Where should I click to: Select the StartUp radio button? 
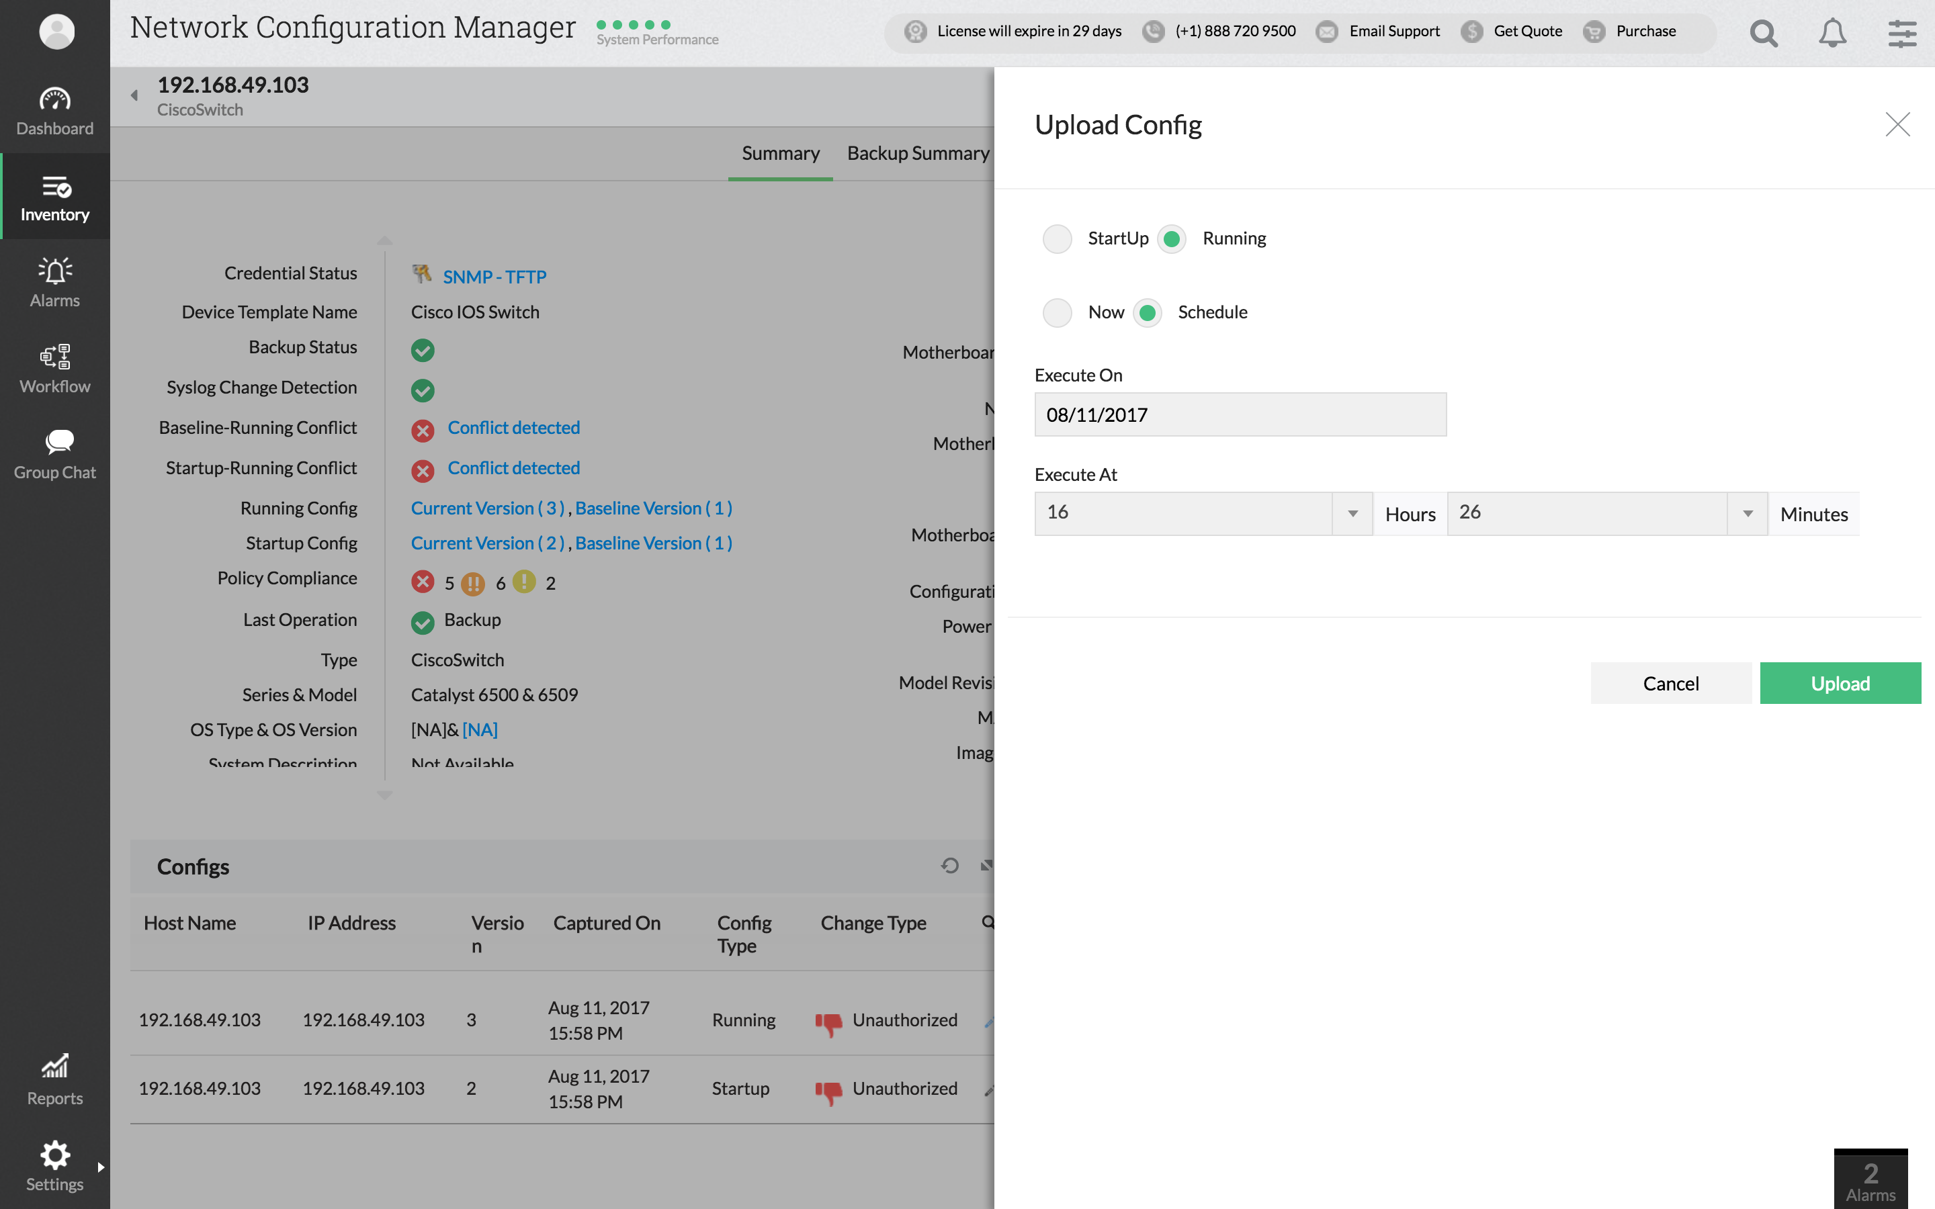[x=1057, y=239]
